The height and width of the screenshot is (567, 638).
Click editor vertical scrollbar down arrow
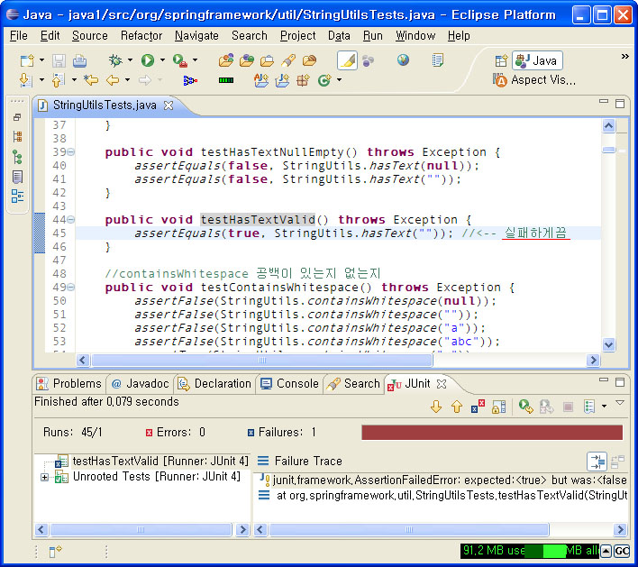point(608,345)
